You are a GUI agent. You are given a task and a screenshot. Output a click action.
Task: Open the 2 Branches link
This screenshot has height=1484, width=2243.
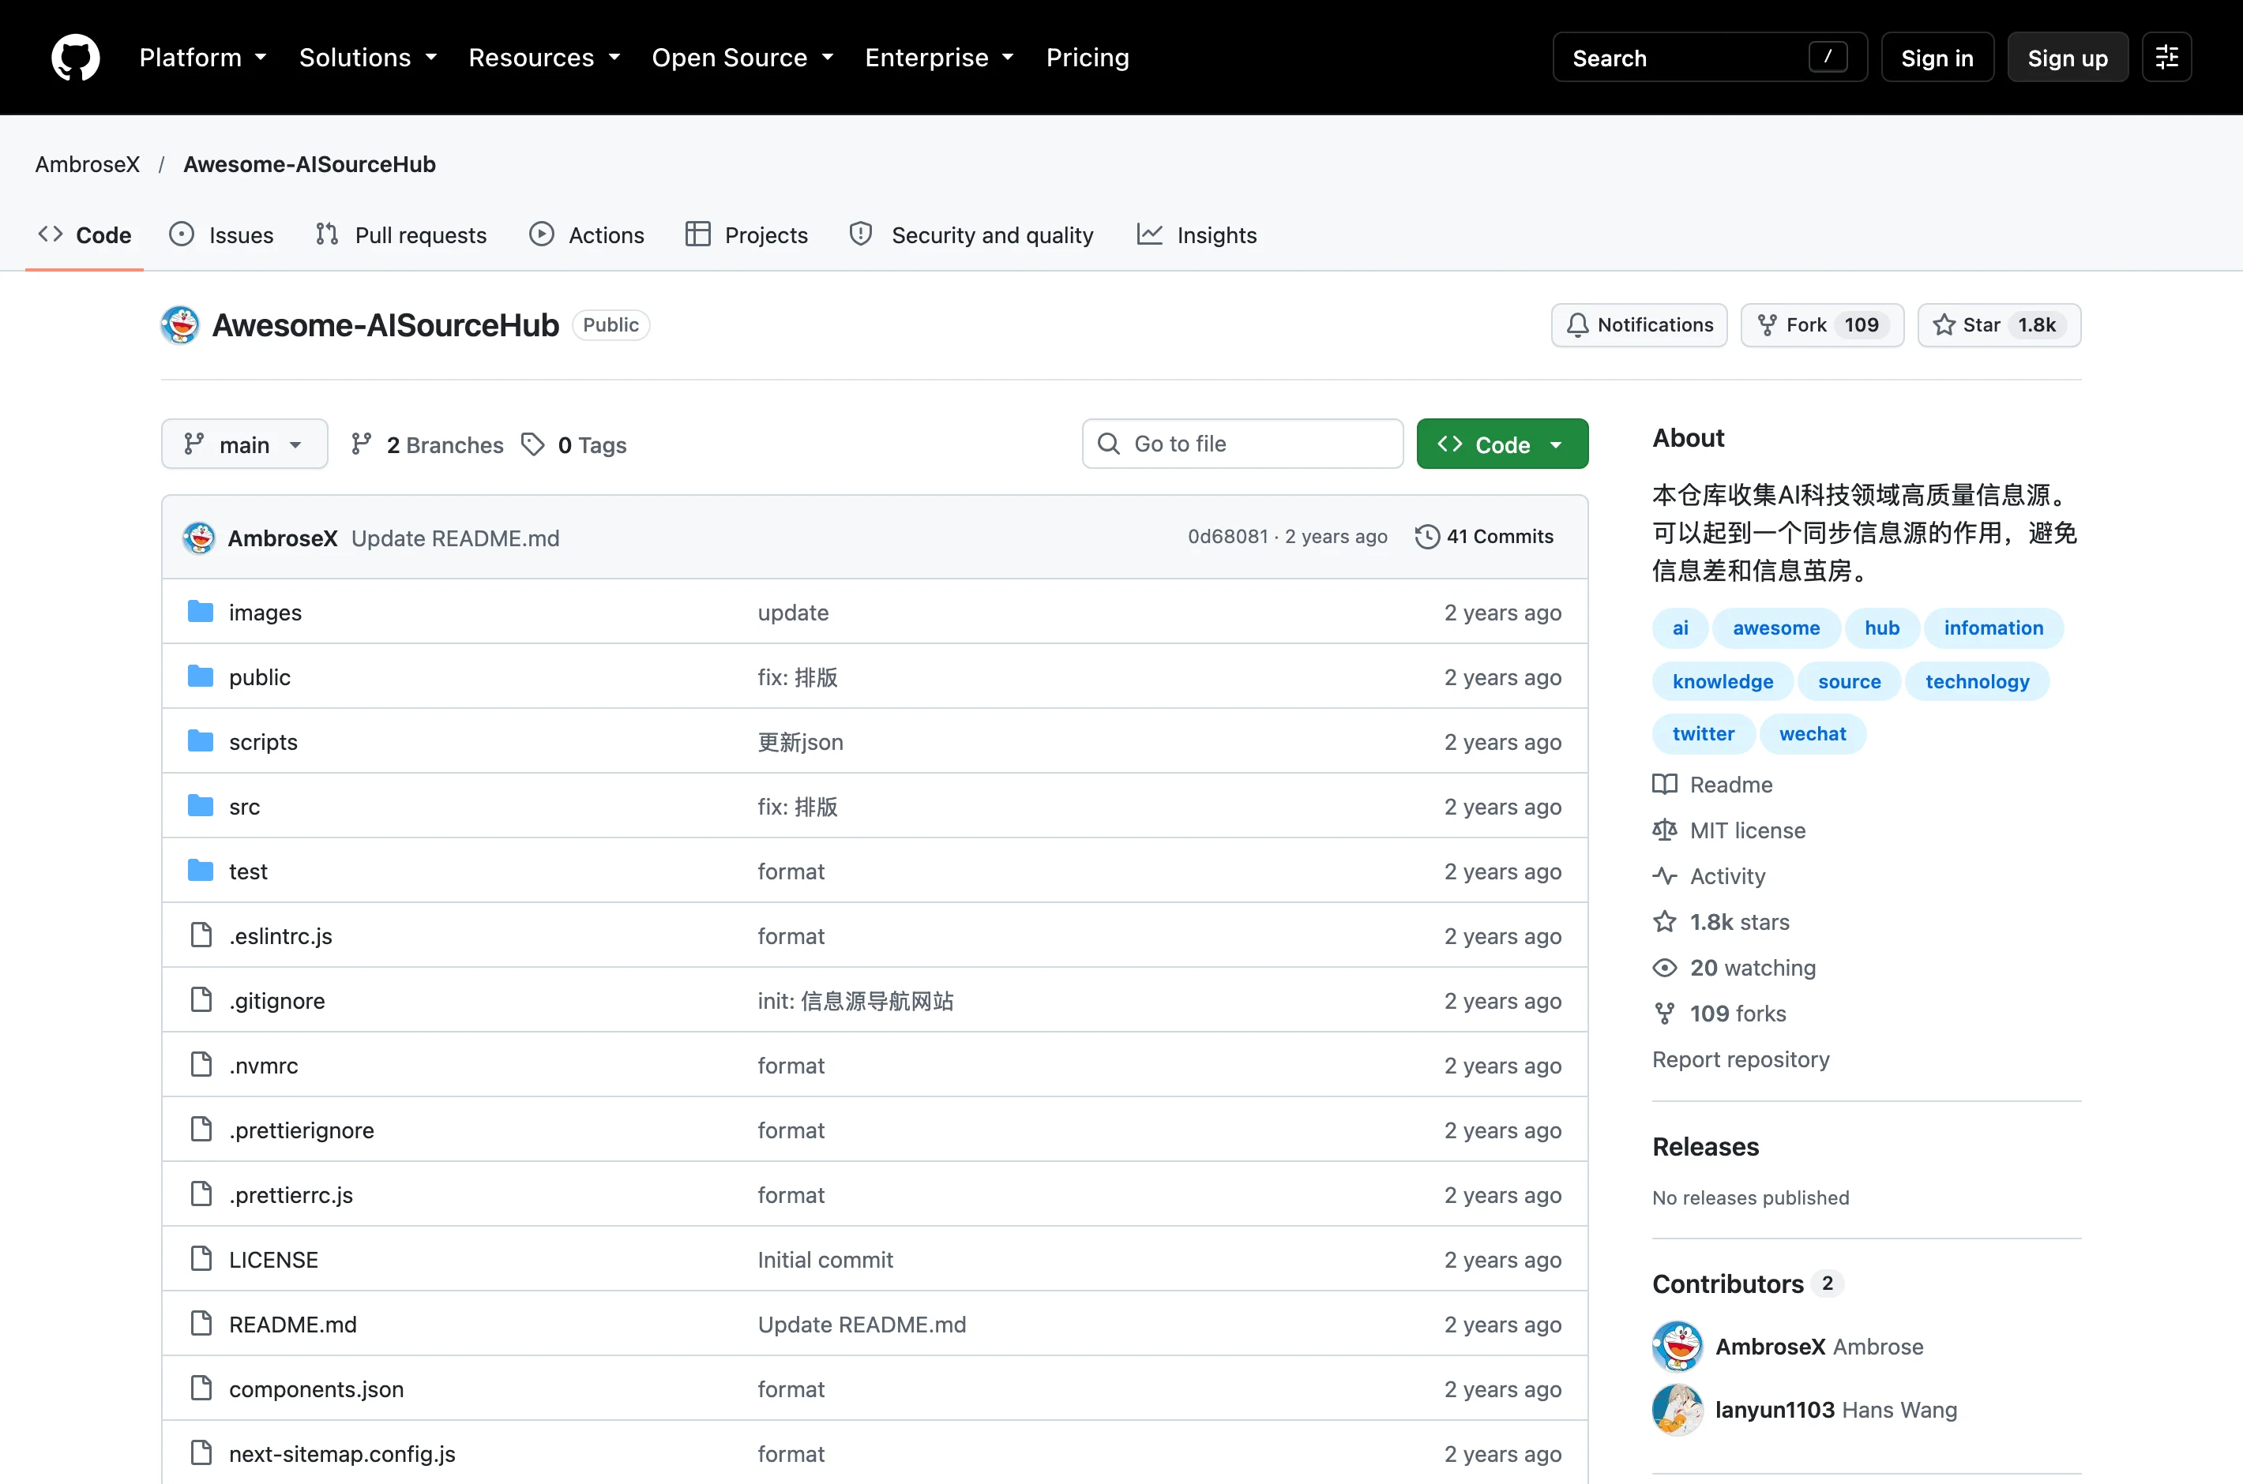click(427, 444)
